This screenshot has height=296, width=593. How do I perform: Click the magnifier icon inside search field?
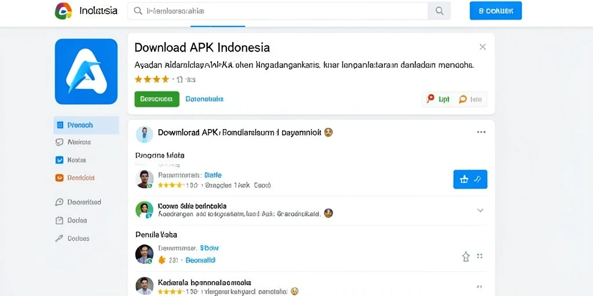pyautogui.click(x=138, y=11)
